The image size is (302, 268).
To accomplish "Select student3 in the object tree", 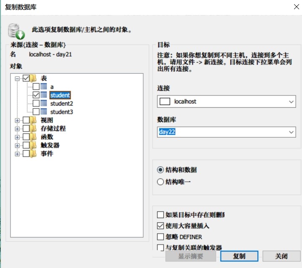I will 62,112.
